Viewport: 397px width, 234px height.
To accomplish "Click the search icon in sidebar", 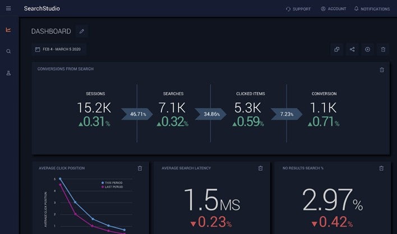I will [x=8, y=52].
